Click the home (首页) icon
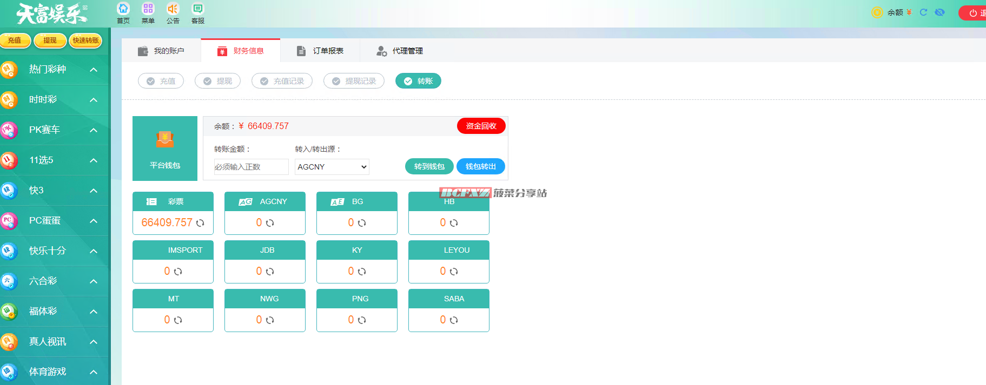 [123, 9]
